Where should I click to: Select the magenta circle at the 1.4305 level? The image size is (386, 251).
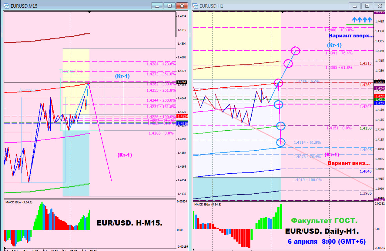pos(288,64)
